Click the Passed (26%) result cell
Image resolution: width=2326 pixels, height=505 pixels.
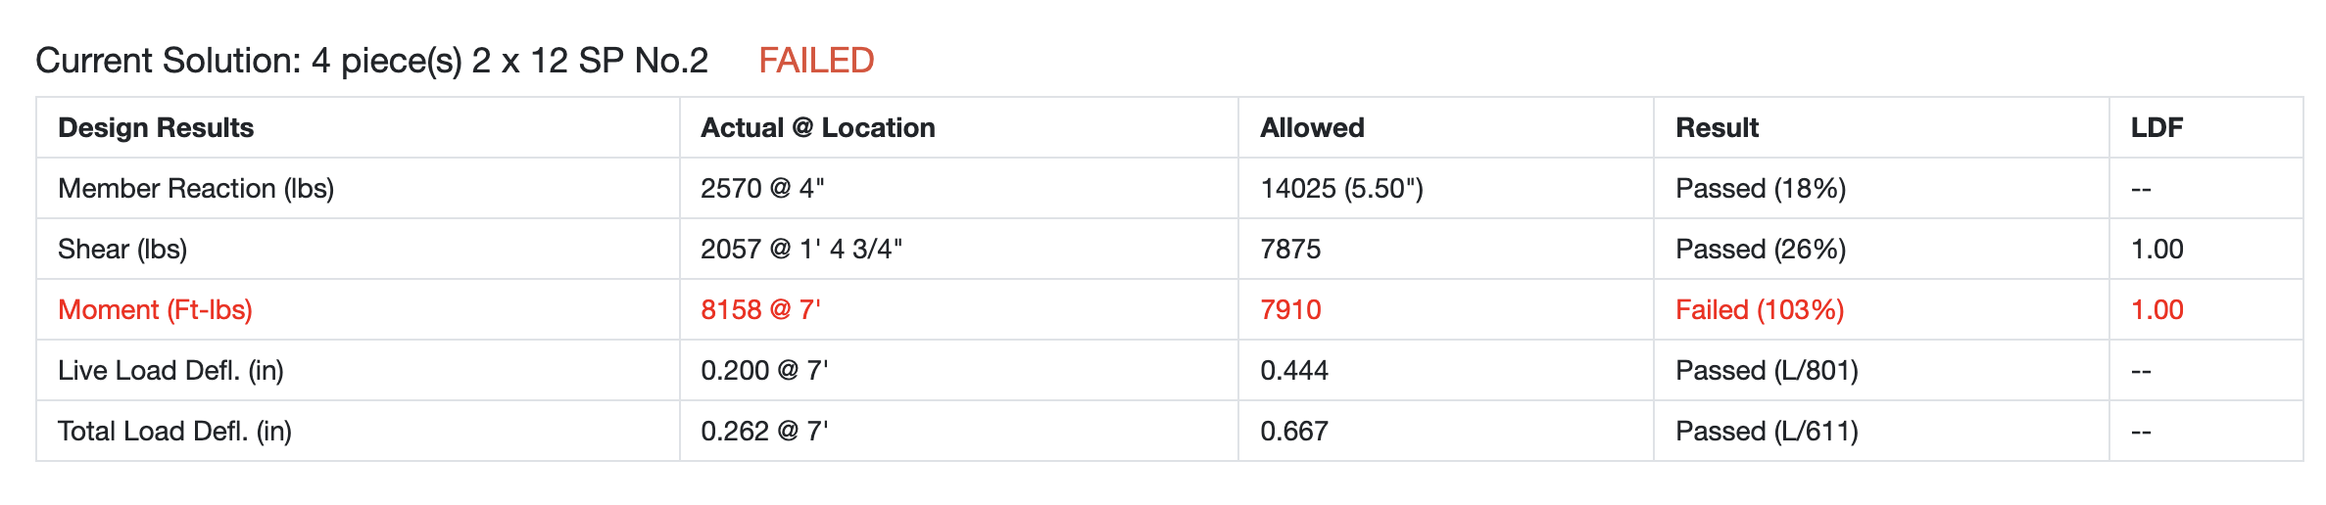pyautogui.click(x=1761, y=249)
